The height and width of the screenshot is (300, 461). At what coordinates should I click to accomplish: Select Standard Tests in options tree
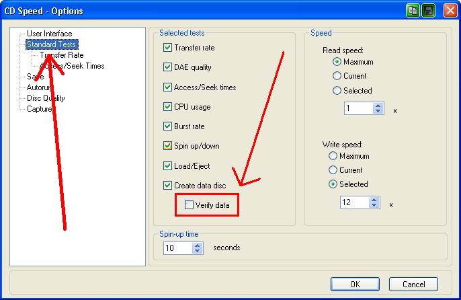(52, 44)
